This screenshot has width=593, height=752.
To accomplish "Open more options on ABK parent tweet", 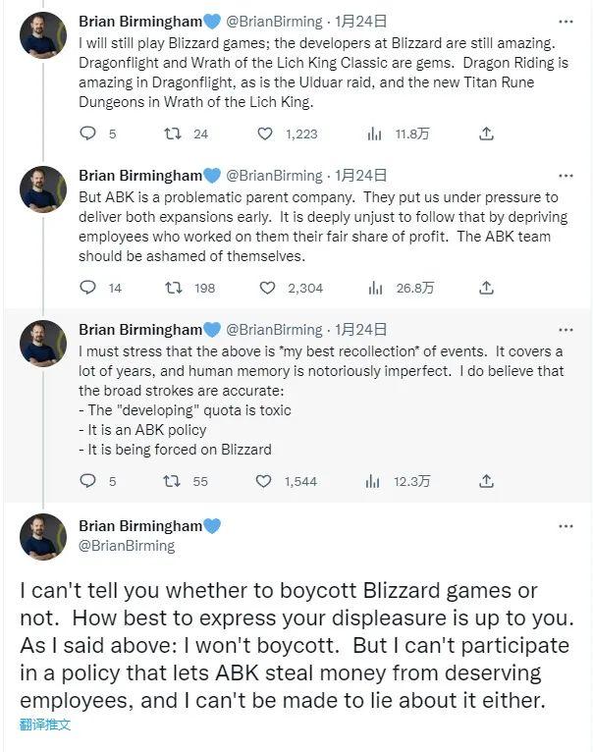I will (x=566, y=176).
